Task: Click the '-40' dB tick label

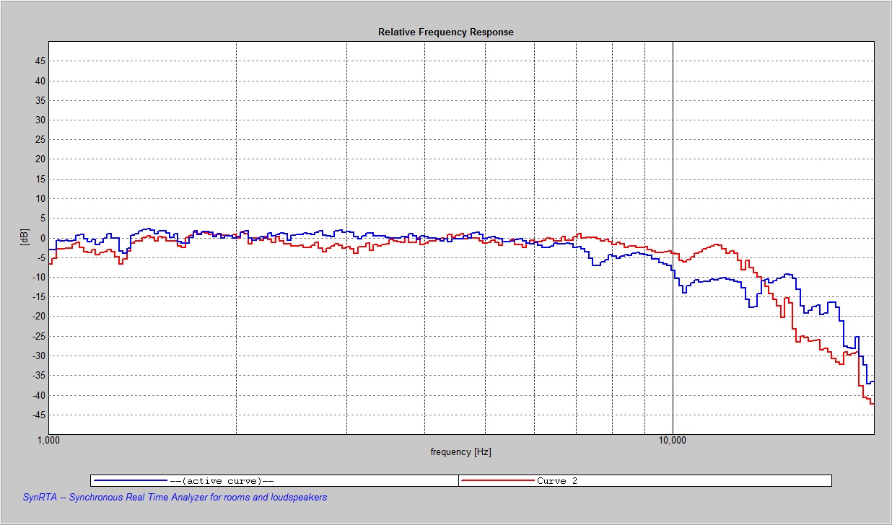Action: (39, 395)
